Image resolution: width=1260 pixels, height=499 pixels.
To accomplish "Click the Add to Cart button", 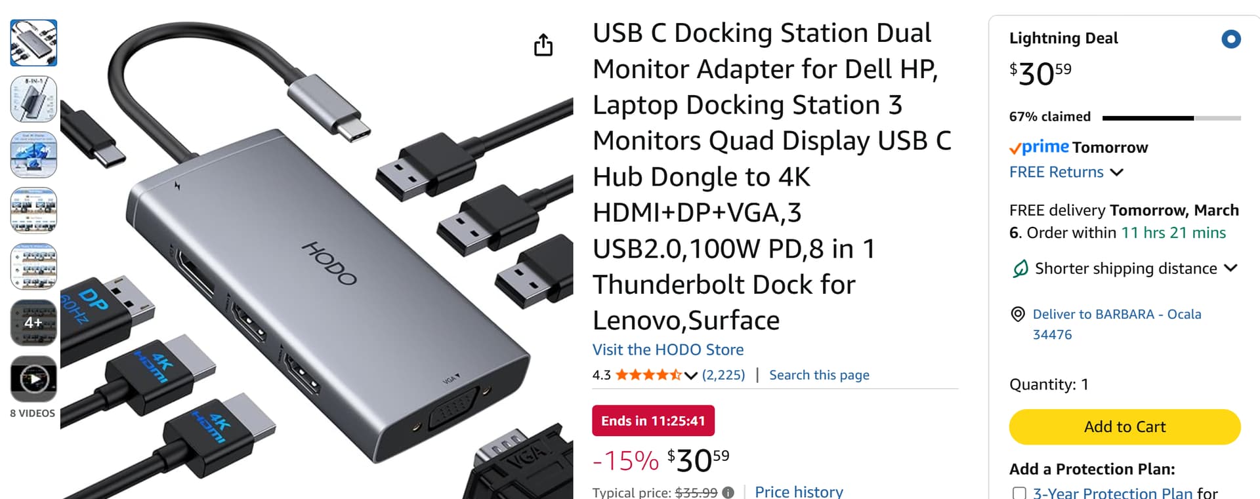I will coord(1124,427).
